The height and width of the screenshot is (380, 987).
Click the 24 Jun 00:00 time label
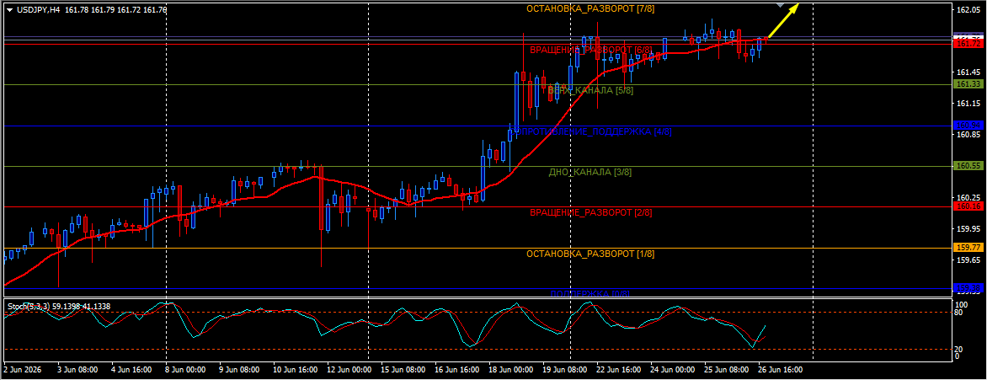[x=674, y=370]
